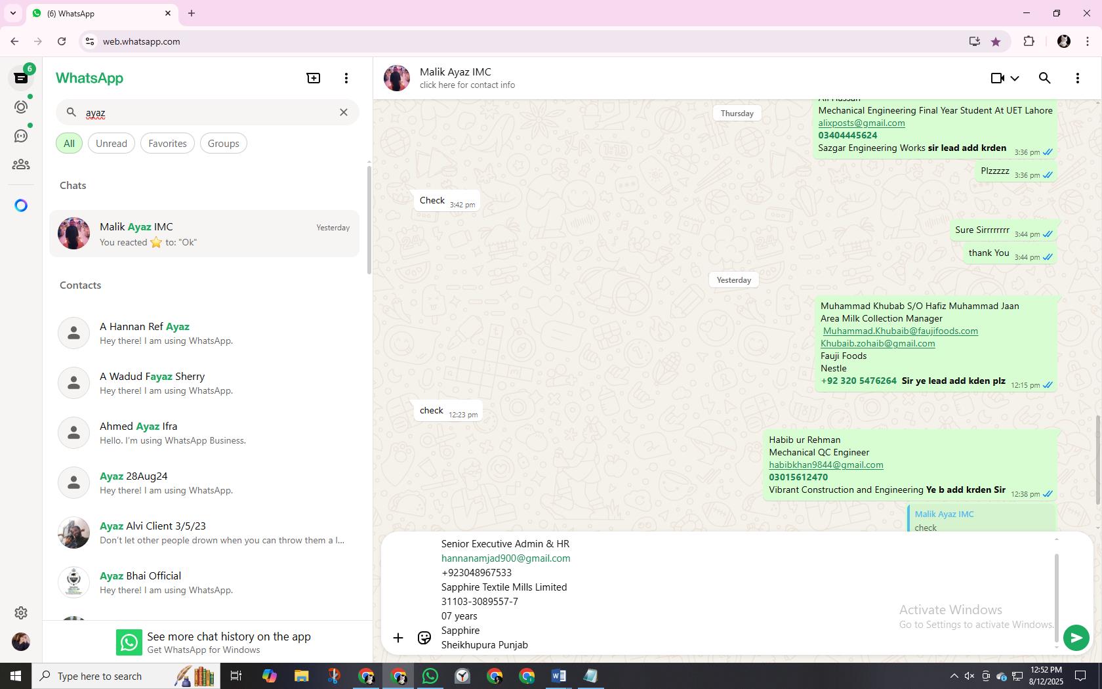Screen dimensions: 1102x689
Task: Open the chat menu three-dots icon
Action: click(x=1078, y=78)
